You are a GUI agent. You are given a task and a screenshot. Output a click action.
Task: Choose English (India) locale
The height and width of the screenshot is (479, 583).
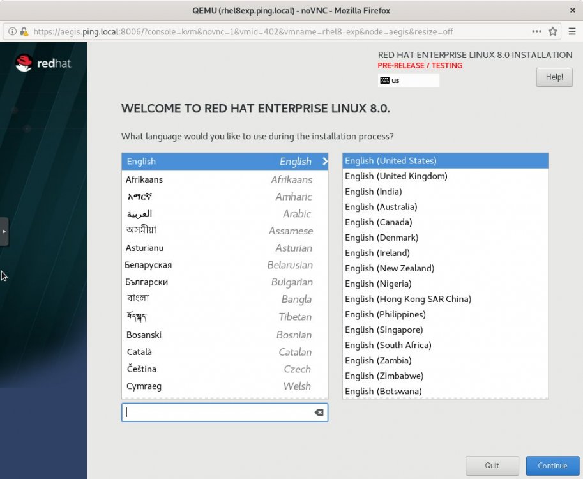point(445,192)
